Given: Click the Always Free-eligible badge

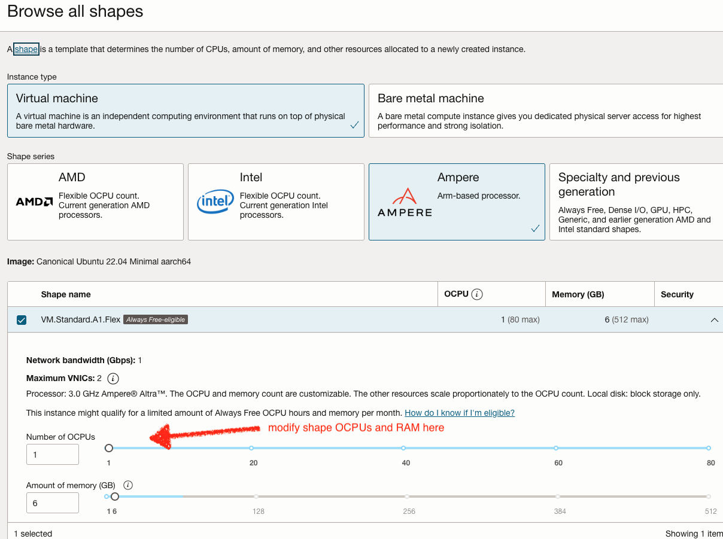Looking at the screenshot, I should click(x=156, y=320).
